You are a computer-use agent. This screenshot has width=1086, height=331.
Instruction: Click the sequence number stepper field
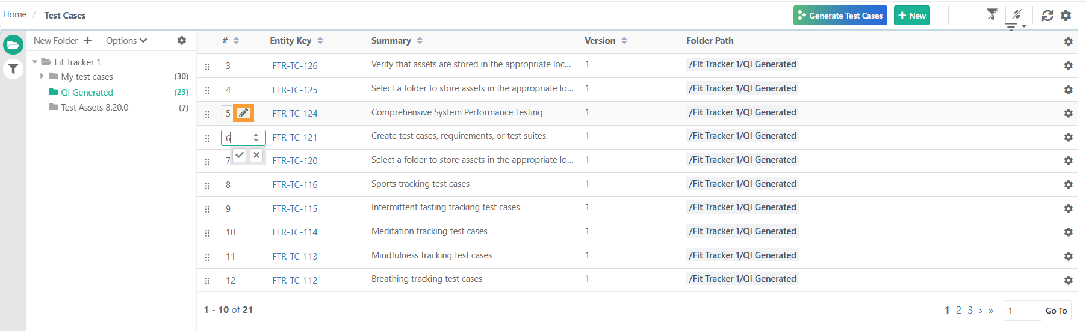pos(239,138)
